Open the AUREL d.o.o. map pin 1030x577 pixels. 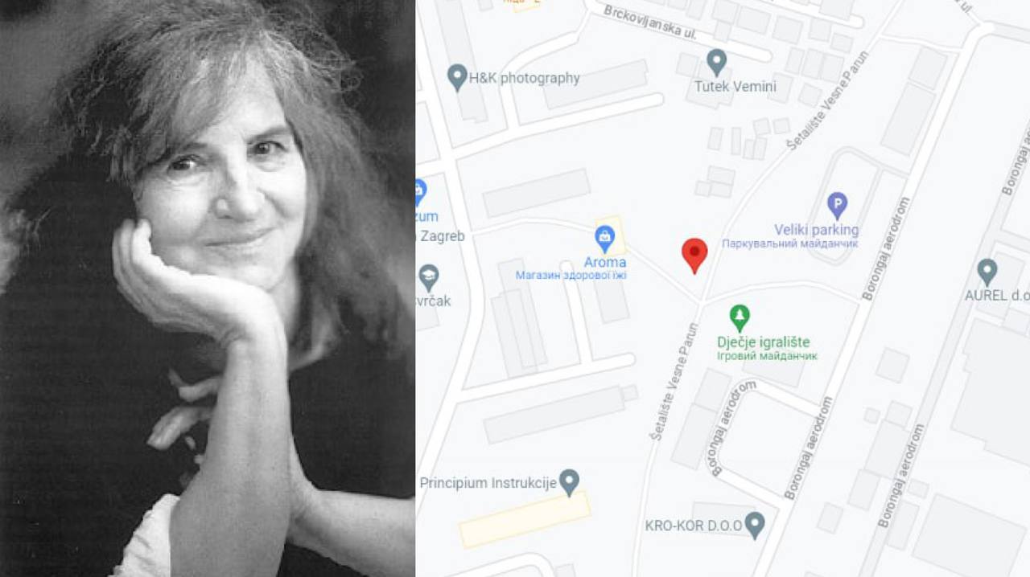pos(987,272)
